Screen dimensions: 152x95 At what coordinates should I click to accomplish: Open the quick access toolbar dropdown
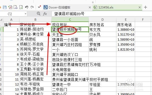[39, 7]
